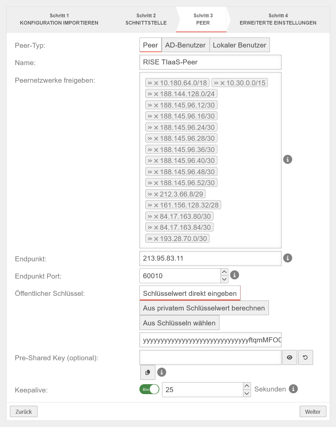Show the Pre-Shared Key with eye icon
336x427 pixels.
[290, 358]
